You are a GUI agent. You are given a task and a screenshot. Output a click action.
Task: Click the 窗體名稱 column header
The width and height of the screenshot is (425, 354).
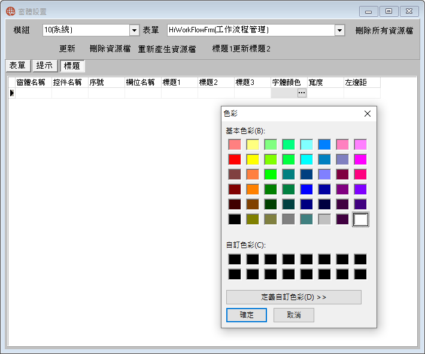pyautogui.click(x=34, y=83)
